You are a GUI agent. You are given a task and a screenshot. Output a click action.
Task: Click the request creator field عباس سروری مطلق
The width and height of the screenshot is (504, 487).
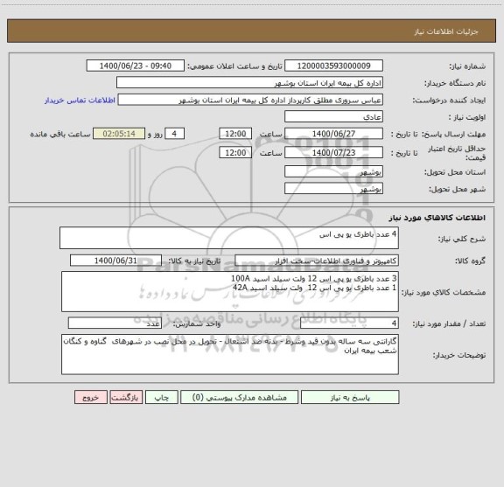[x=250, y=100]
